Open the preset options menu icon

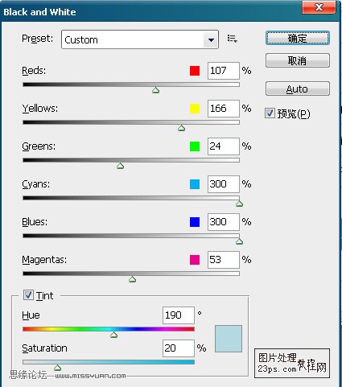[232, 39]
